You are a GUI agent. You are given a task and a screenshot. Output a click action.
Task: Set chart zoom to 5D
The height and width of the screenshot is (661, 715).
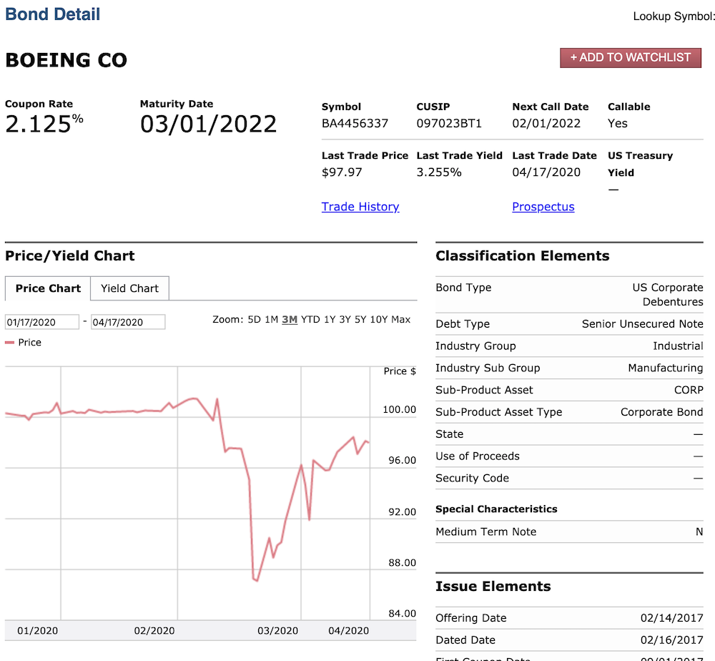click(254, 319)
